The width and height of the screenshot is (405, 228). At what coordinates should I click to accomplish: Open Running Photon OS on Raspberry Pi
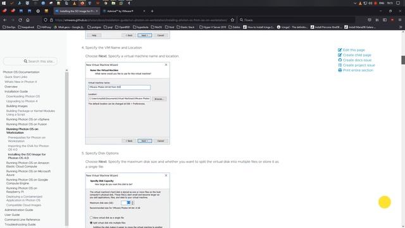(x=22, y=190)
